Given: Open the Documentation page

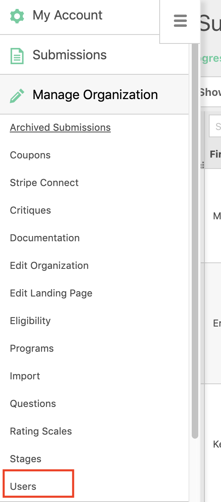Looking at the screenshot, I should coord(45,238).
